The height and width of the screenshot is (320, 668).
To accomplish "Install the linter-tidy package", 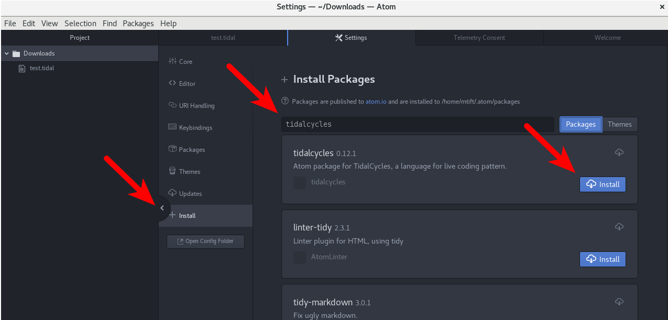I will click(x=603, y=259).
